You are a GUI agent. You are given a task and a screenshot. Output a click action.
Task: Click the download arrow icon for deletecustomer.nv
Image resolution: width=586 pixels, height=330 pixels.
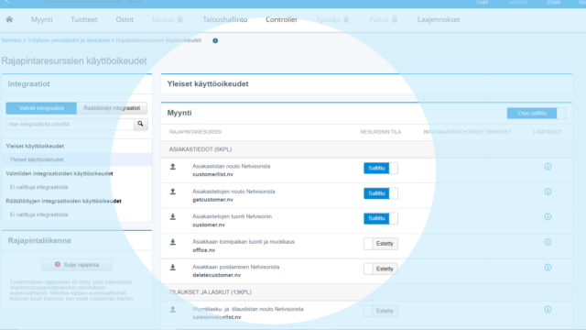coord(173,267)
